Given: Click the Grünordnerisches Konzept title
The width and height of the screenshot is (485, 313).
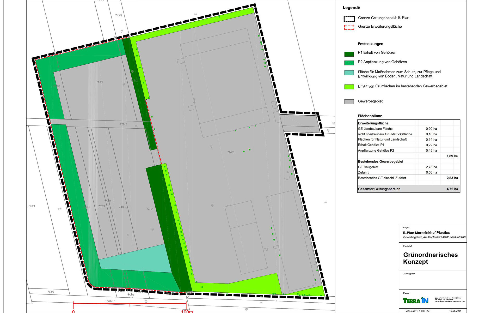Looking at the screenshot, I should coord(430,258).
